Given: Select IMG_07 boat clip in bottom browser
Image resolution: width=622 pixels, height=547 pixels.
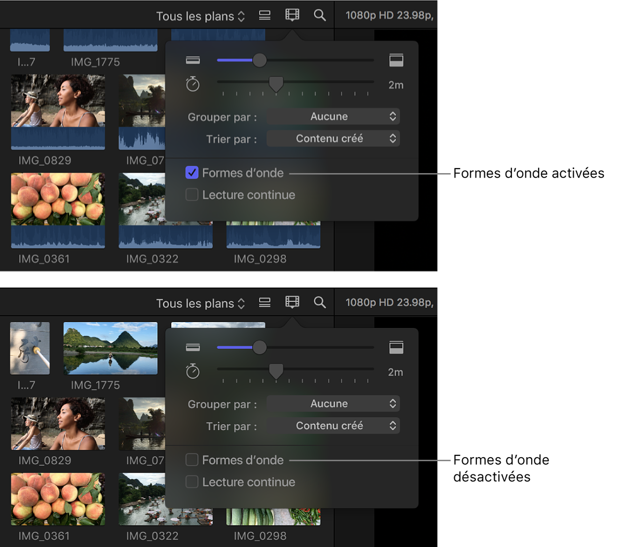Looking at the screenshot, I should click(142, 424).
